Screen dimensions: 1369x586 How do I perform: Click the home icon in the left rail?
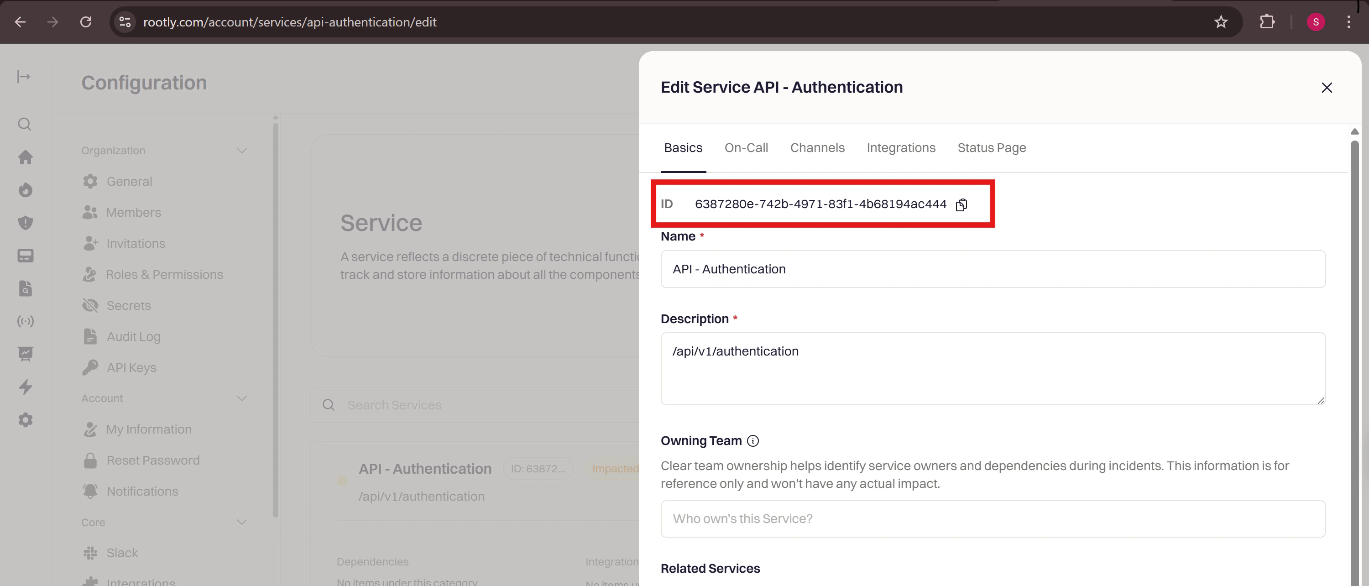tap(25, 157)
